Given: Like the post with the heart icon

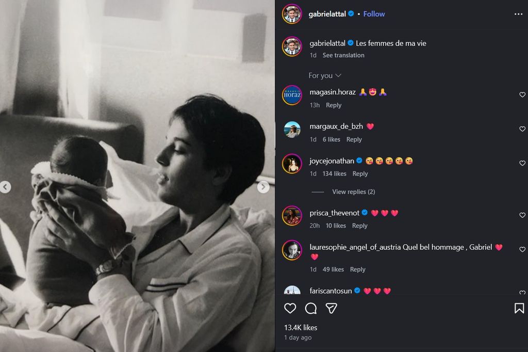Looking at the screenshot, I should point(290,308).
